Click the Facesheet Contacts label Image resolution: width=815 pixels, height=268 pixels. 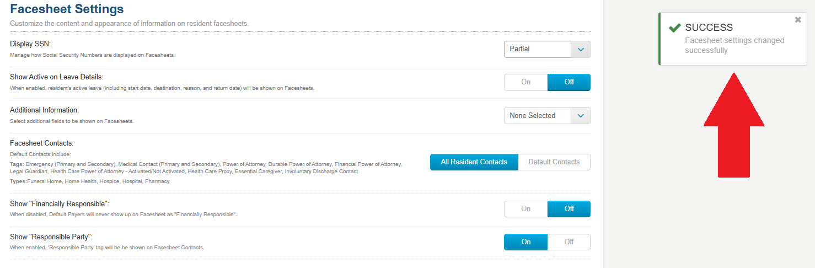click(41, 143)
